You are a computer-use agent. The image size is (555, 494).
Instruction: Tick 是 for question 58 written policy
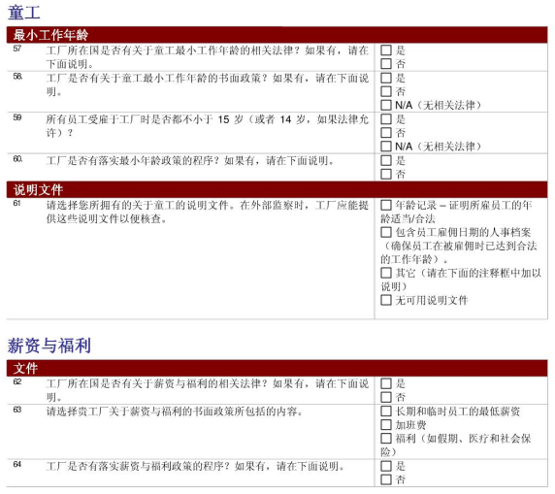(386, 78)
